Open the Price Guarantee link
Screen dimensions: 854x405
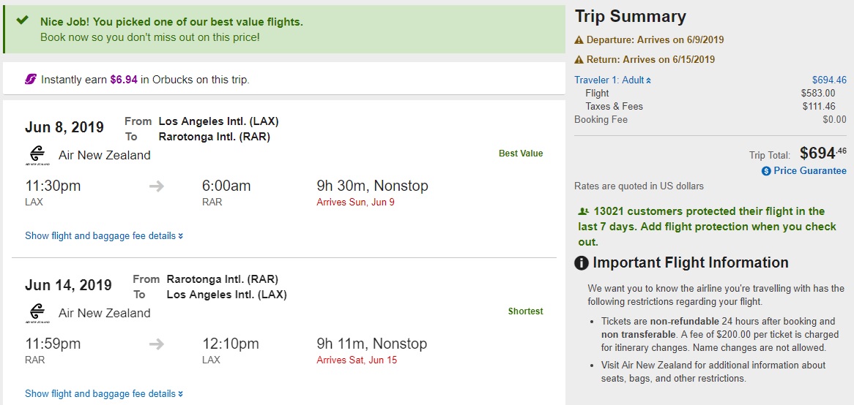point(810,170)
